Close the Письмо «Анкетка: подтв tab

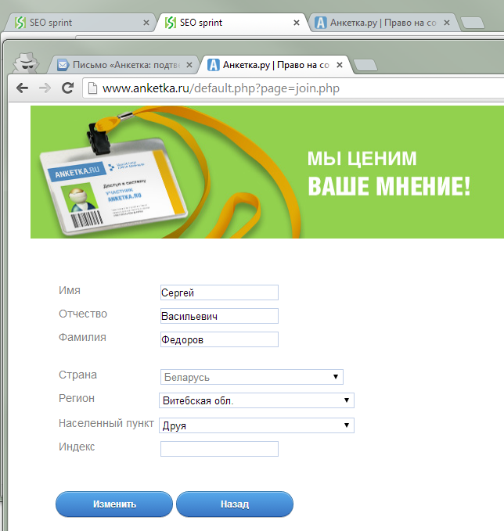pos(189,65)
